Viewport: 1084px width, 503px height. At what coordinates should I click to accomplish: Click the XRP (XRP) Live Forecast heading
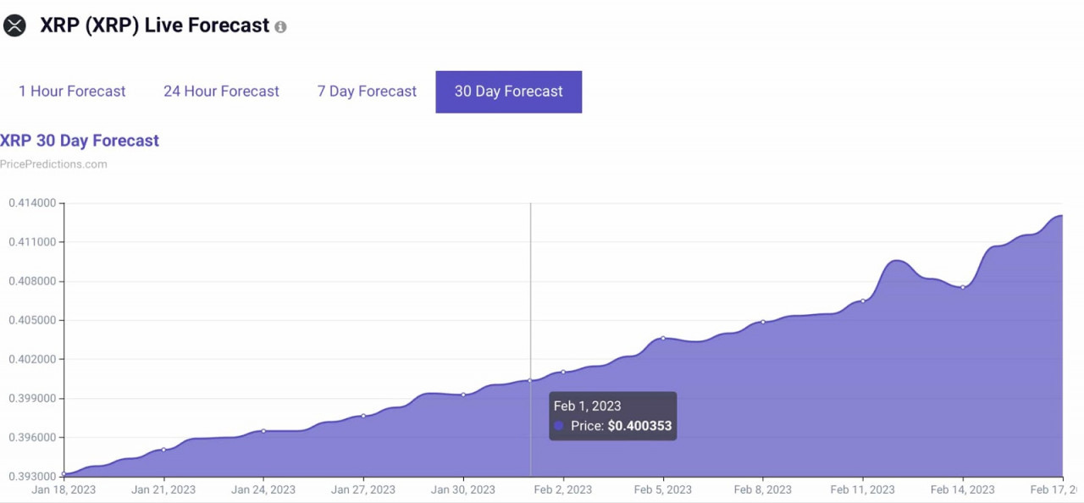(x=155, y=26)
